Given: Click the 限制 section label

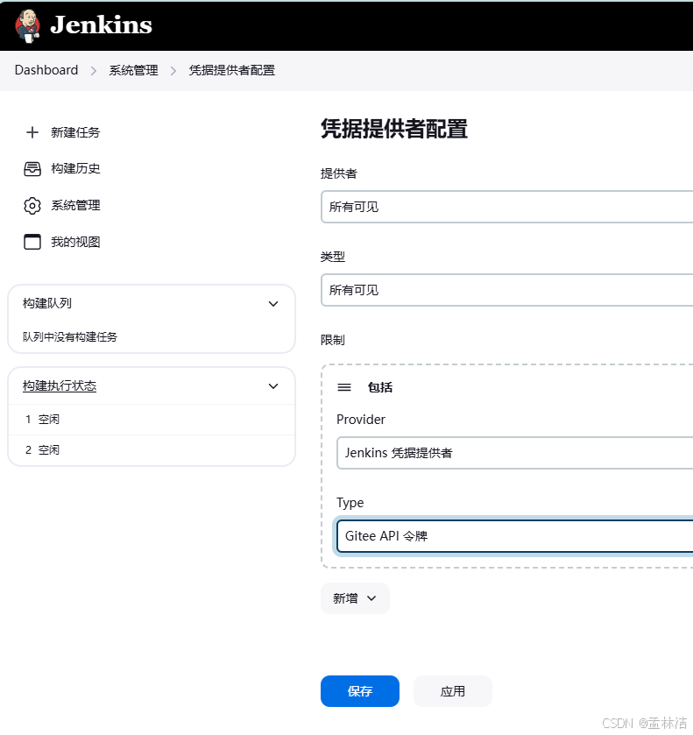Looking at the screenshot, I should [x=333, y=340].
